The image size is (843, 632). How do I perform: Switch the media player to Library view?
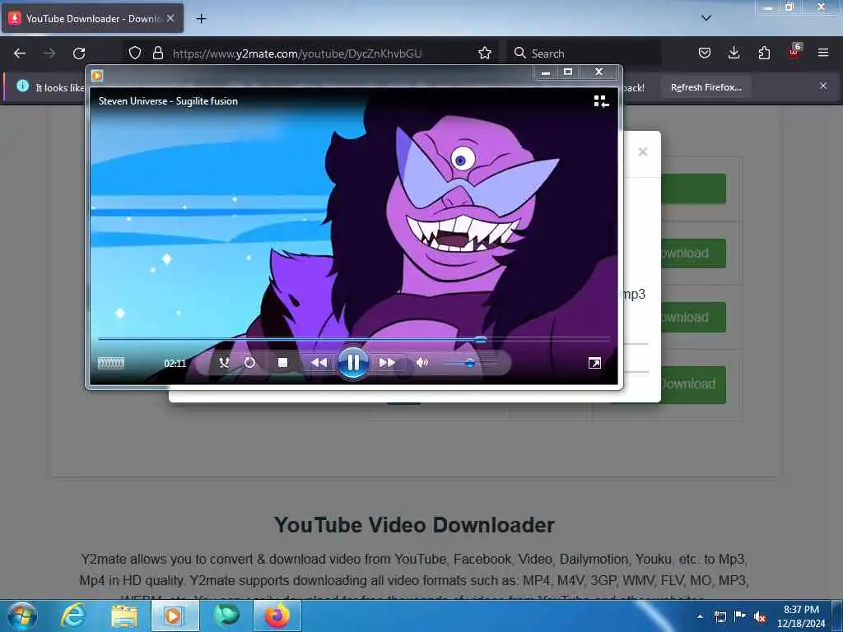[x=601, y=101]
